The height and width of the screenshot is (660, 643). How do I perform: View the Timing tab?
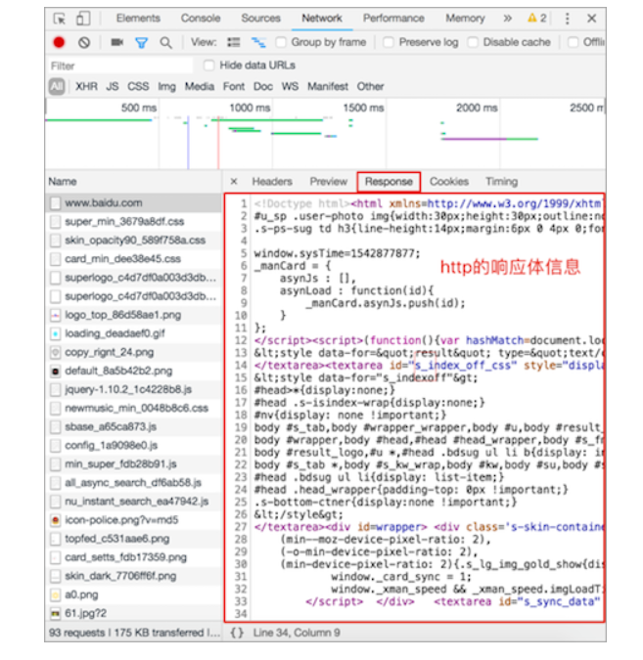[x=501, y=182]
